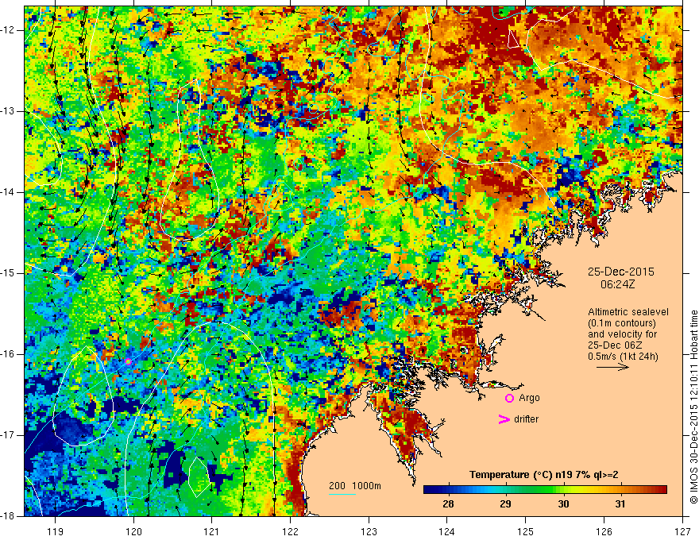This screenshot has height=540, width=699.
Task: Click the "Altimetric sealevel" caption text
Action: (628, 312)
